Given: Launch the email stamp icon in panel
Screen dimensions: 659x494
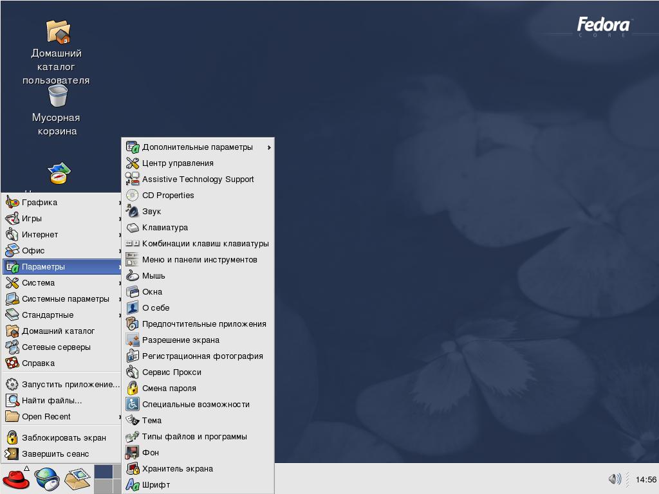Looking at the screenshot, I should tap(77, 479).
